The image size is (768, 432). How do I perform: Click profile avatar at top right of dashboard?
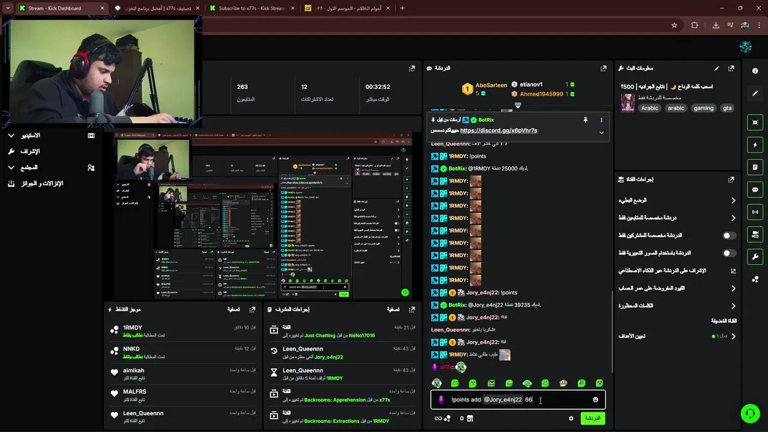point(746,47)
